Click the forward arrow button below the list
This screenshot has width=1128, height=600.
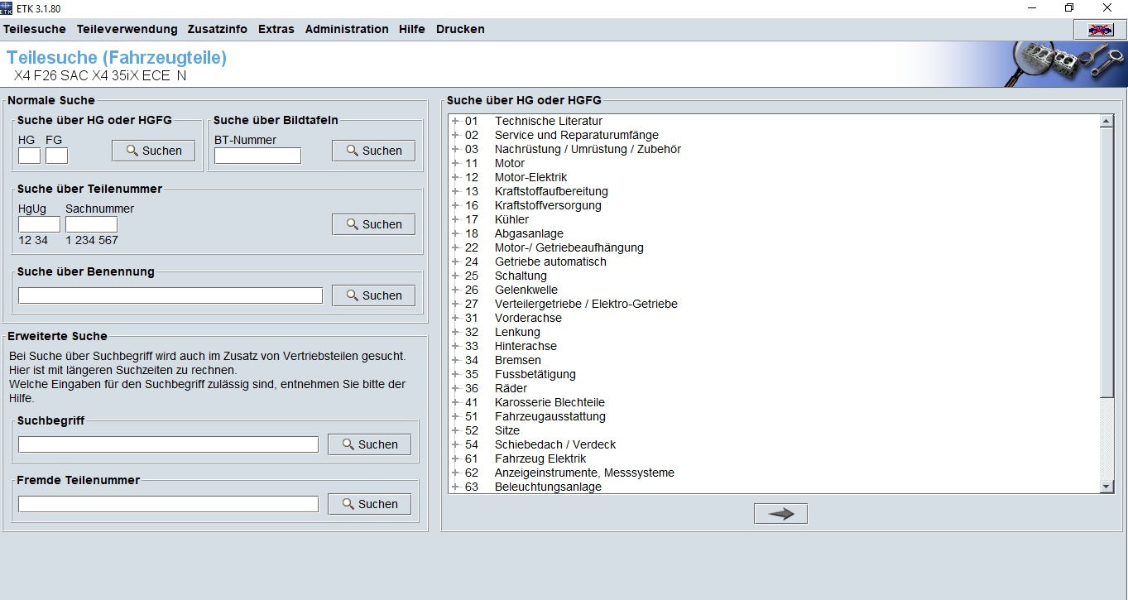(780, 514)
